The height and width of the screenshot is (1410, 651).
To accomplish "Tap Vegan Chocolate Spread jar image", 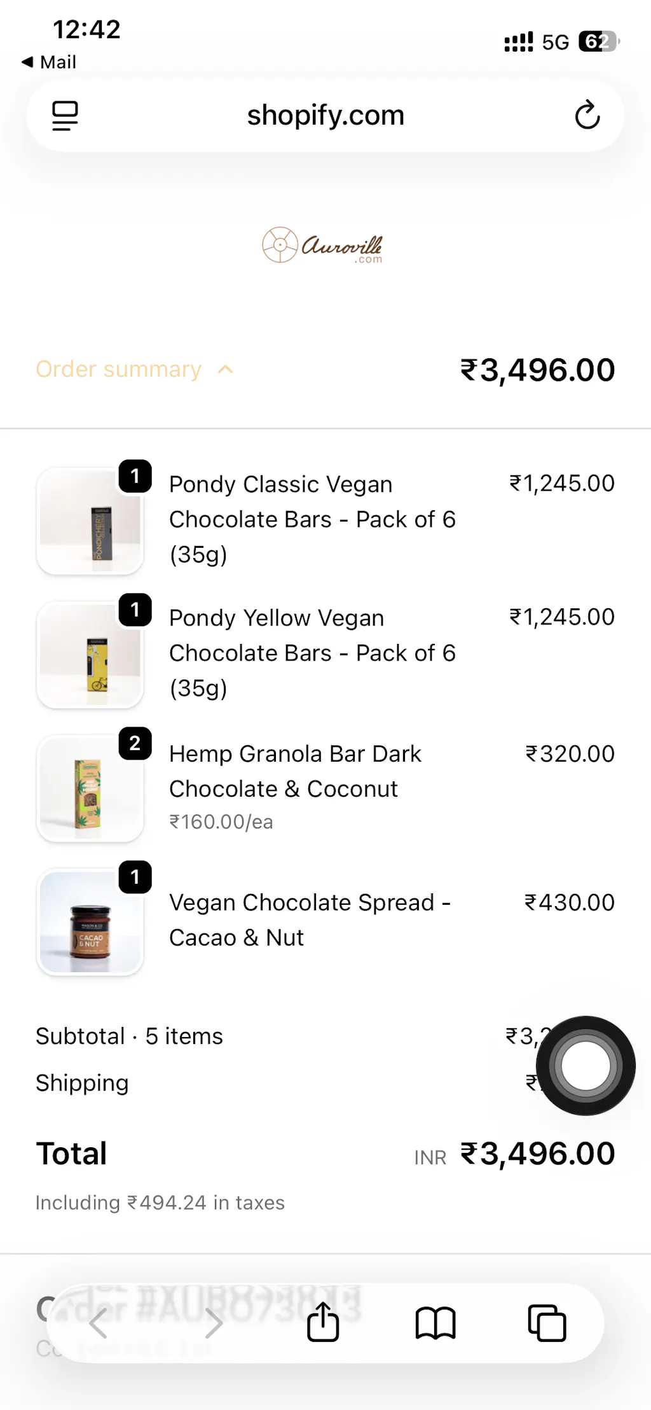I will 90,923.
